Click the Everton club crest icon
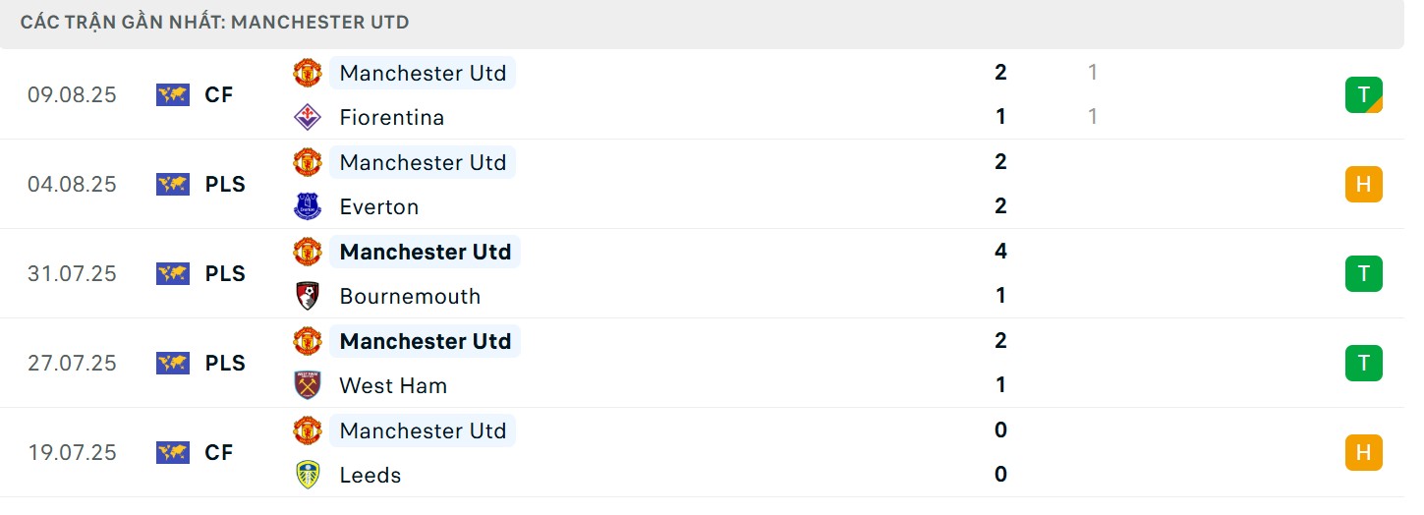1424x515 pixels. 308,206
